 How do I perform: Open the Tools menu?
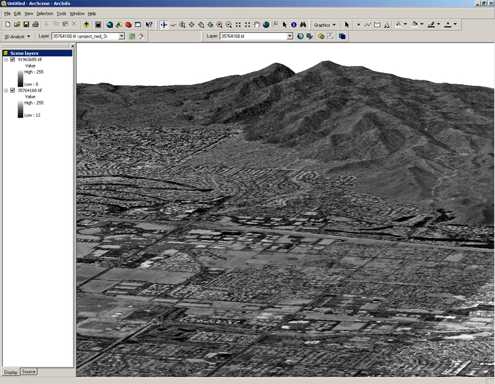[61, 13]
